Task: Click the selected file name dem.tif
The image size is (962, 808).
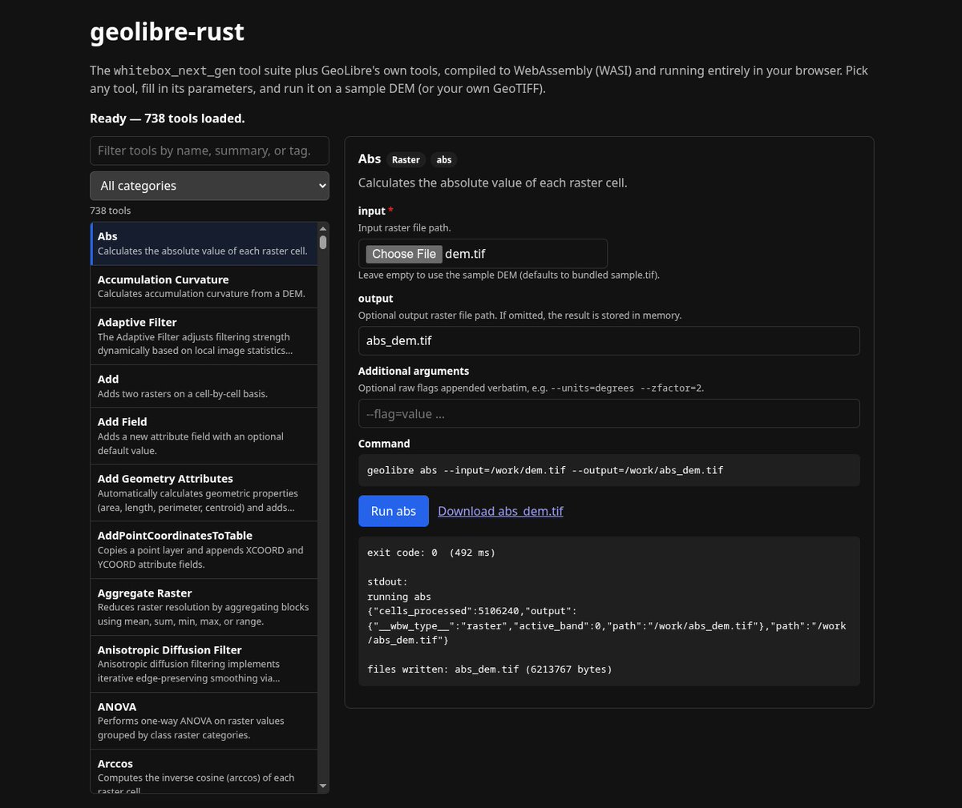Action: click(465, 254)
